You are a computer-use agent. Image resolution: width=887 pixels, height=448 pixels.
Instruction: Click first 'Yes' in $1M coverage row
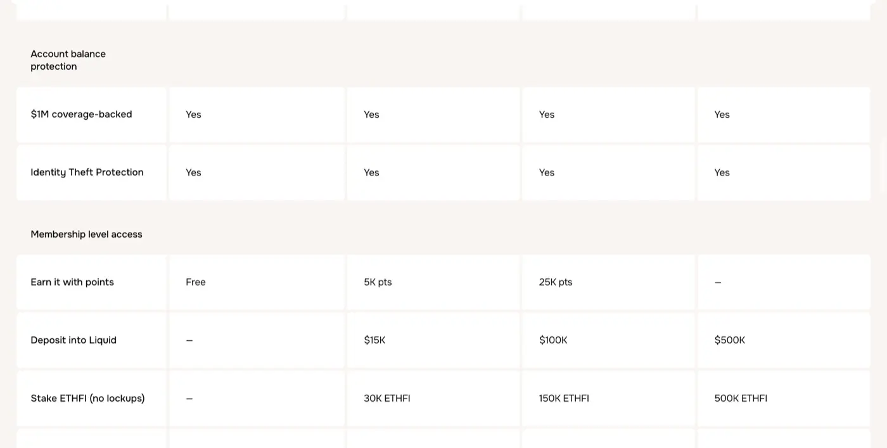[x=193, y=115]
